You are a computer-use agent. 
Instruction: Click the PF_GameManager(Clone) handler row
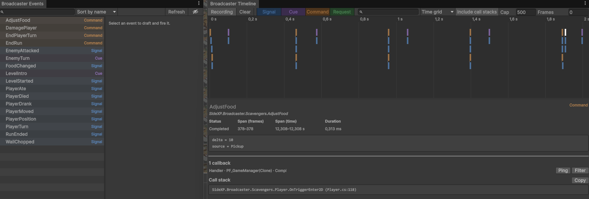tap(248, 171)
